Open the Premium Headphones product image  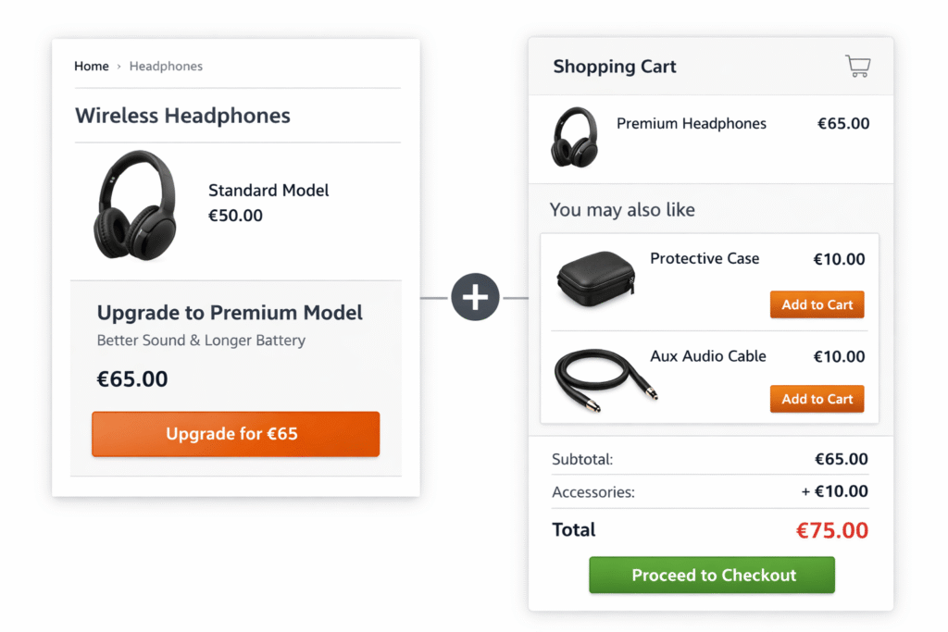pyautogui.click(x=574, y=139)
